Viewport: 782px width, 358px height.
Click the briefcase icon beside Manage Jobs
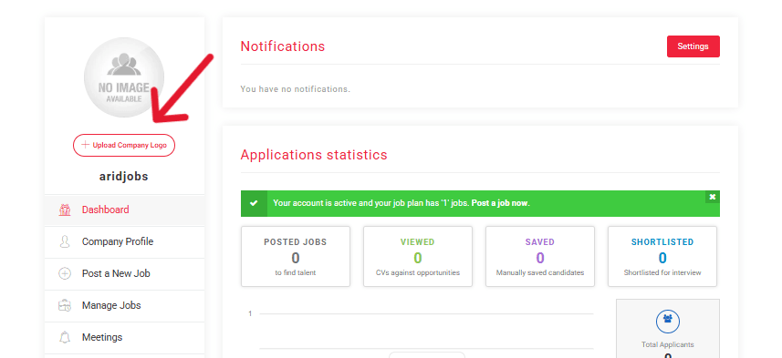(x=65, y=306)
